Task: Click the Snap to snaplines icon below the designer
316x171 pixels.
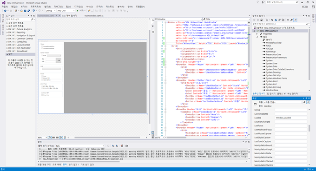Action: (61, 138)
